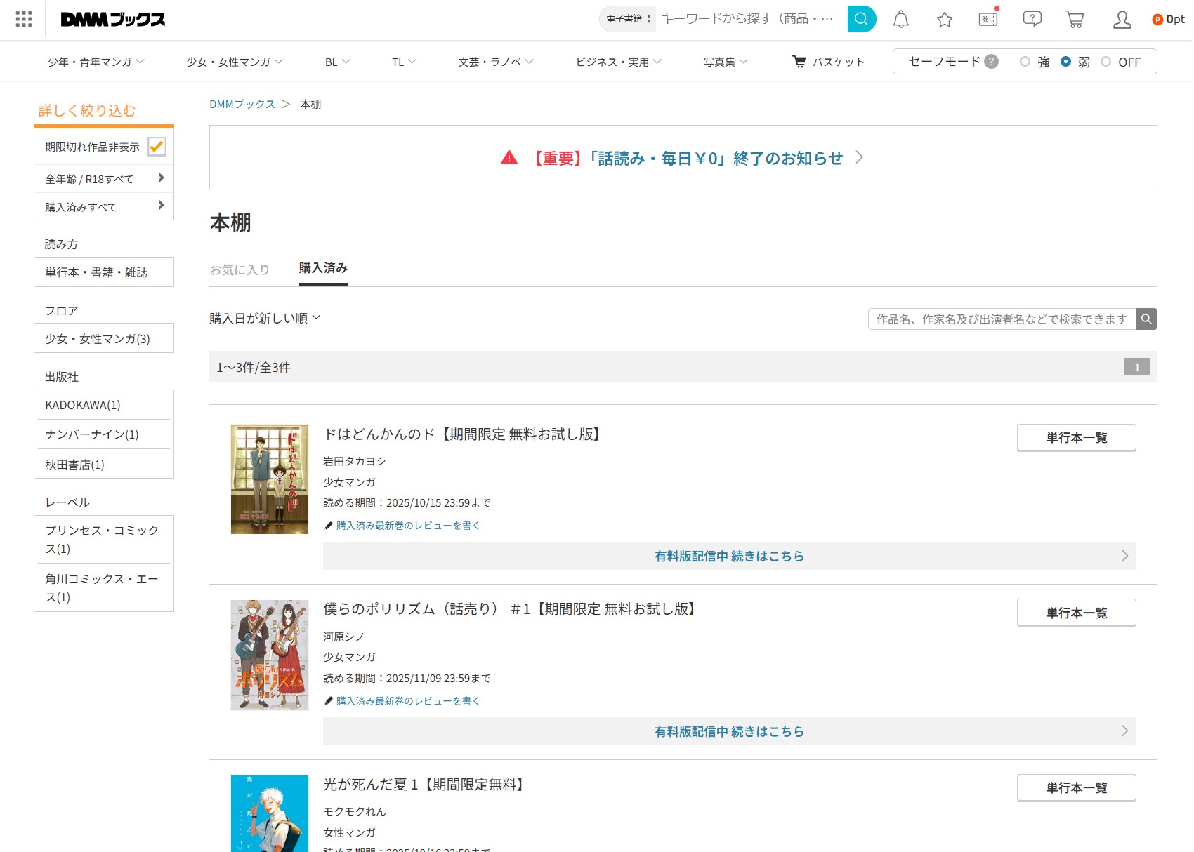Screen dimensions: 1194x852
Task: Expand 全年齢 / R18すべて filter
Action: point(104,179)
